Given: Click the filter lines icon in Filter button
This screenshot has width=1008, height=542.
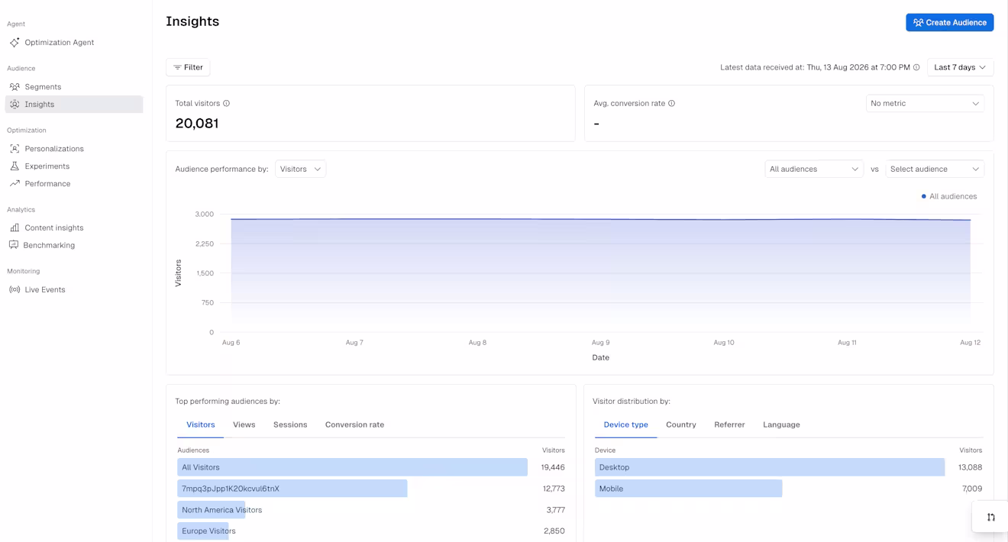Looking at the screenshot, I should point(177,68).
